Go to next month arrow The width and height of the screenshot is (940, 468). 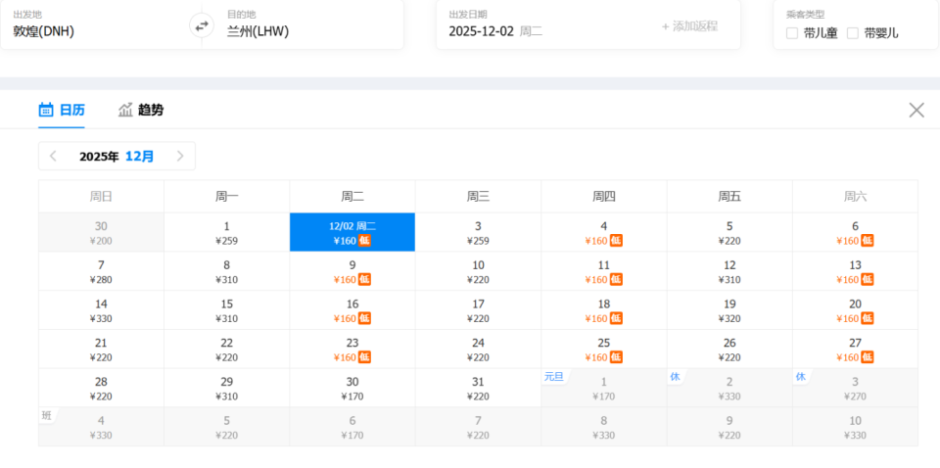(180, 156)
